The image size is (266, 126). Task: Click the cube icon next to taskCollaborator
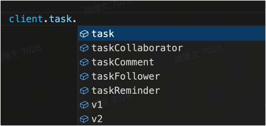click(84, 48)
